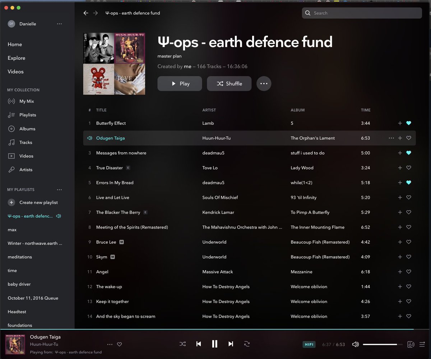
Task: Open the Kendrick Lamar artist link
Action: pyautogui.click(x=218, y=212)
